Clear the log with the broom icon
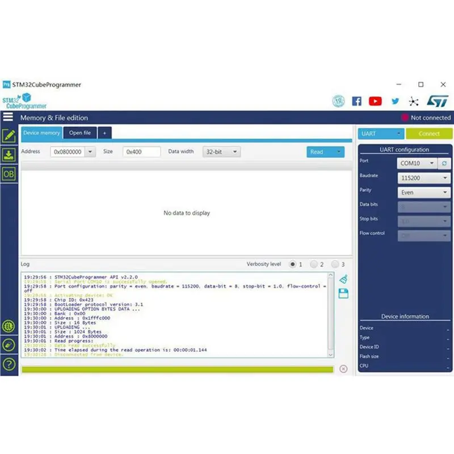 344,279
